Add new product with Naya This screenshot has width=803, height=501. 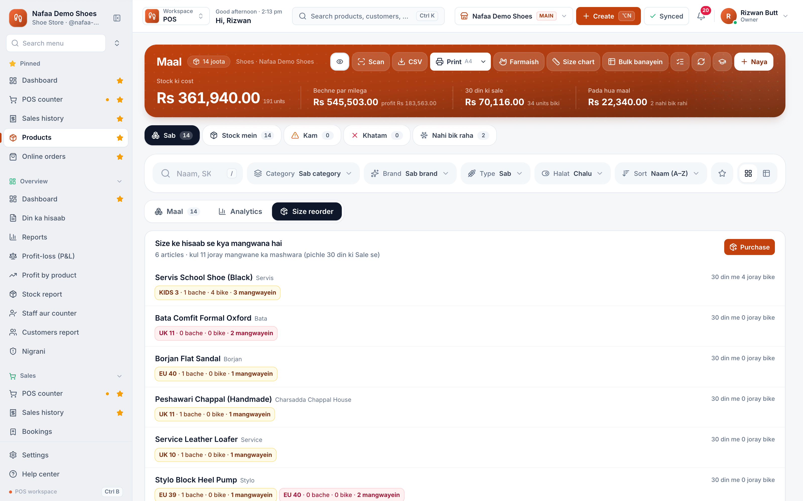[x=754, y=62]
